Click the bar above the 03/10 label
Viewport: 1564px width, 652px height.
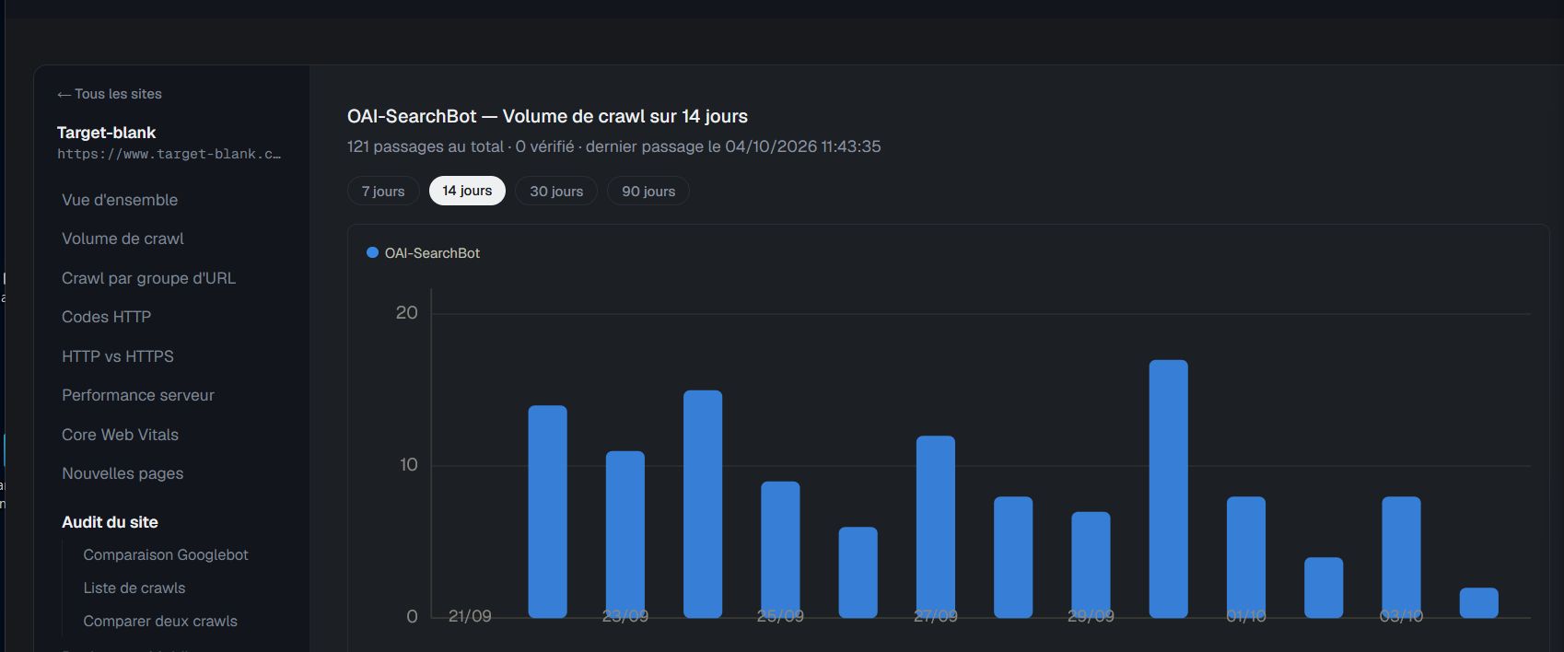(x=1401, y=557)
